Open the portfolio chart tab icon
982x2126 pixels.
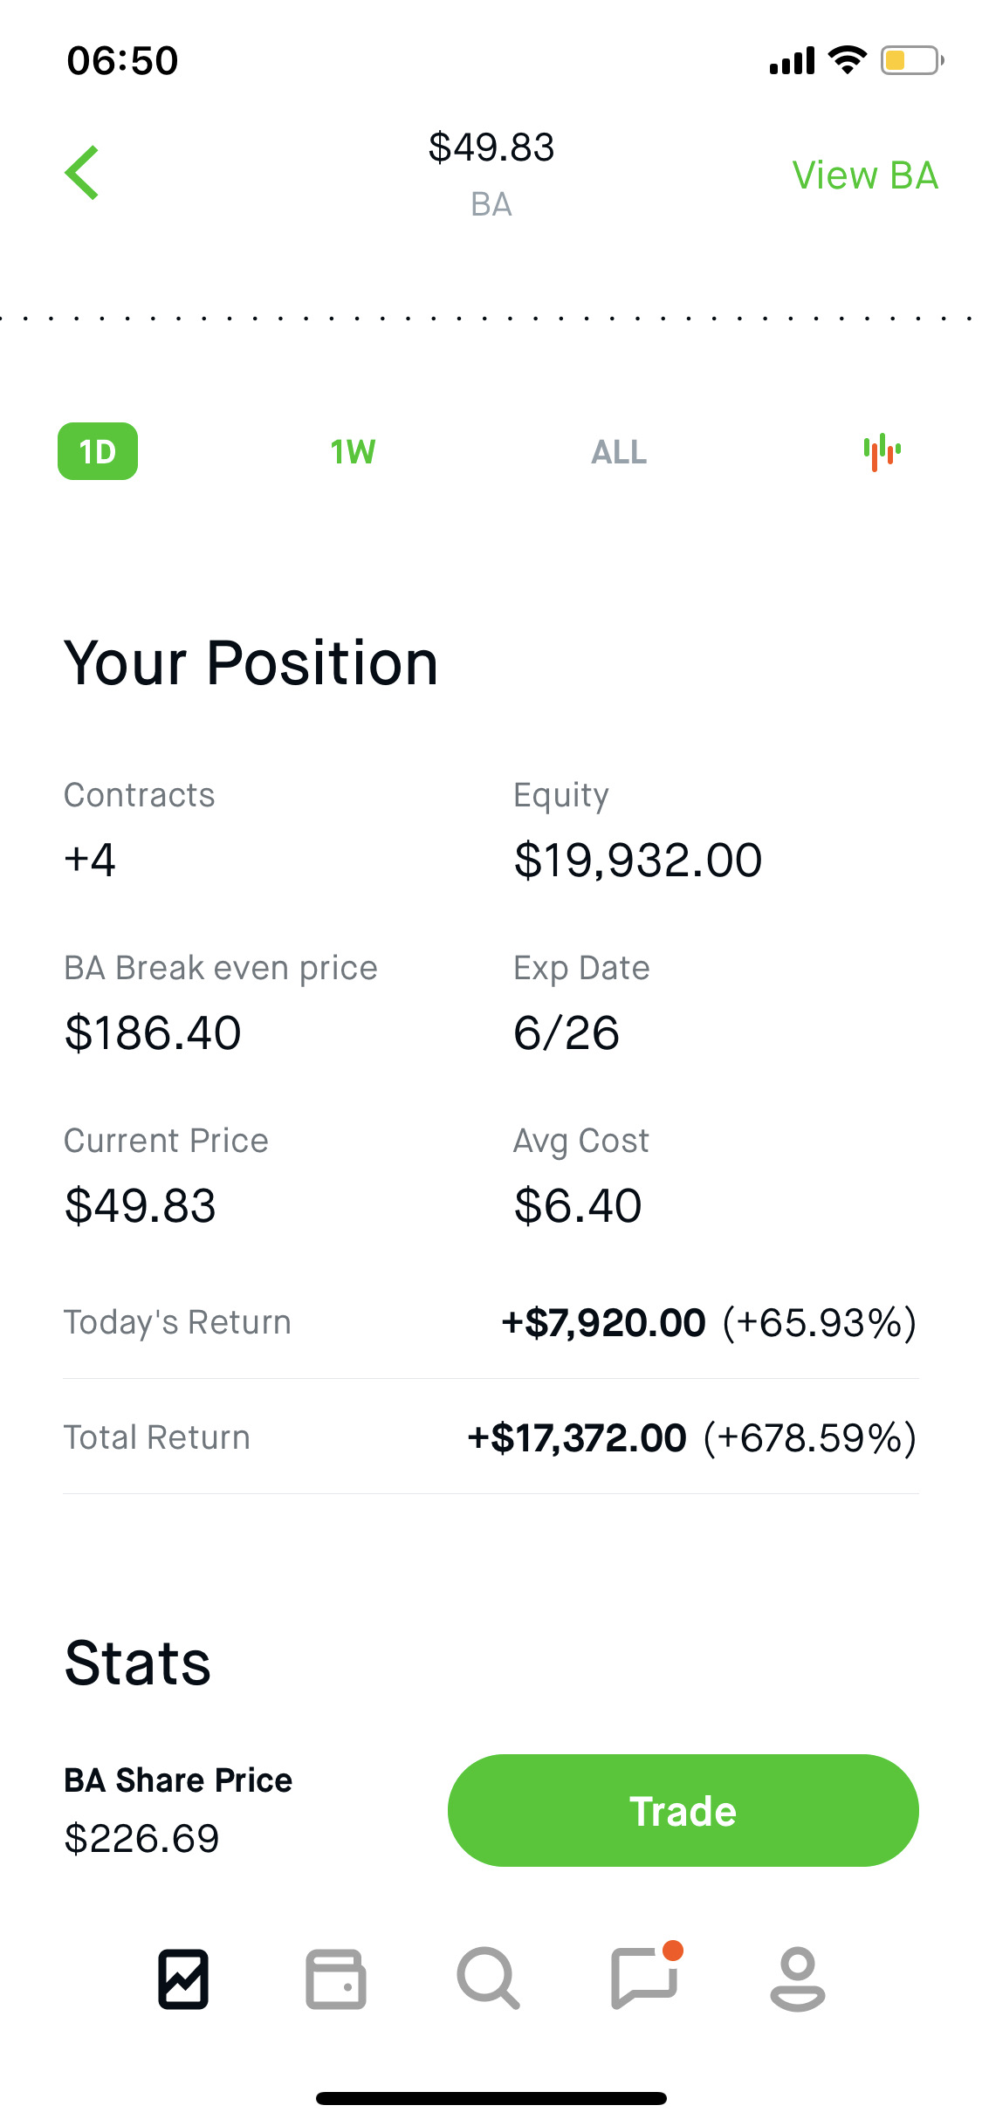tap(183, 1979)
